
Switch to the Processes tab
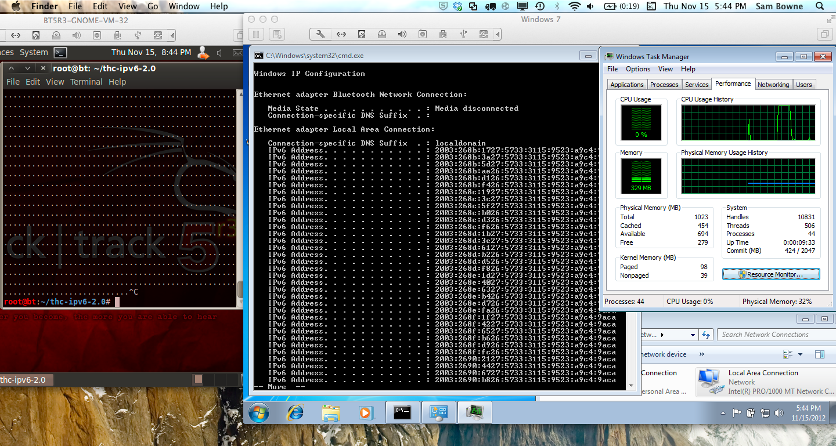[664, 85]
